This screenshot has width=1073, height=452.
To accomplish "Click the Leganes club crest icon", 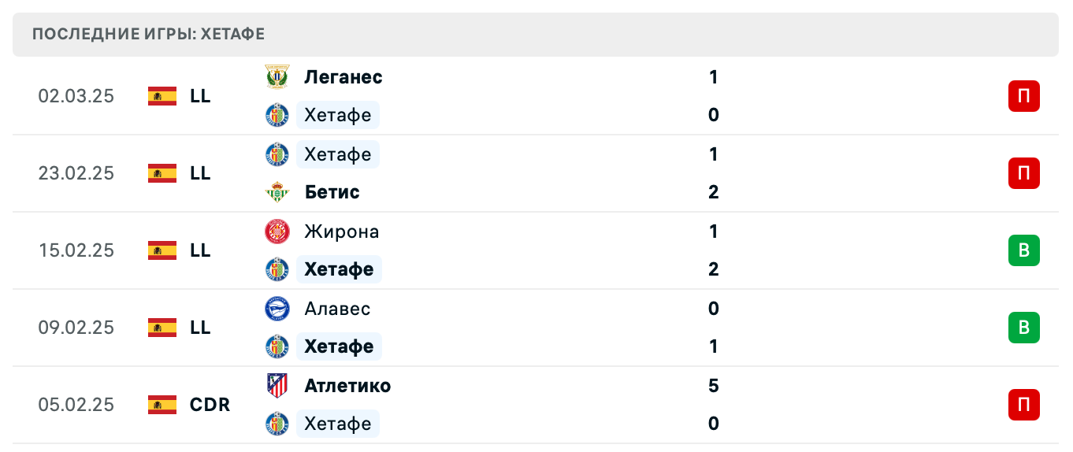I will point(277,77).
